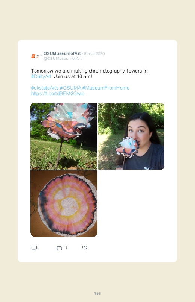Viewport: 195px width, 302px height.
Task: Open the OSU Museum of Art avatar logo
Action: [36, 56]
